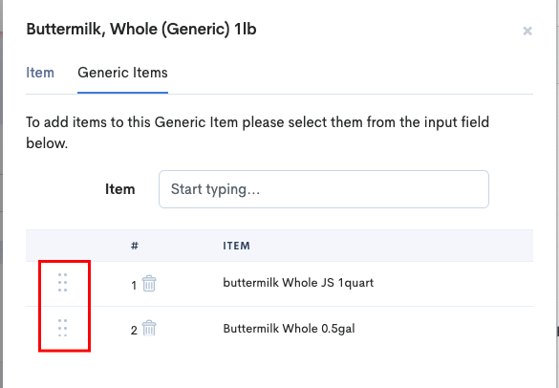Click the # column header

135,246
